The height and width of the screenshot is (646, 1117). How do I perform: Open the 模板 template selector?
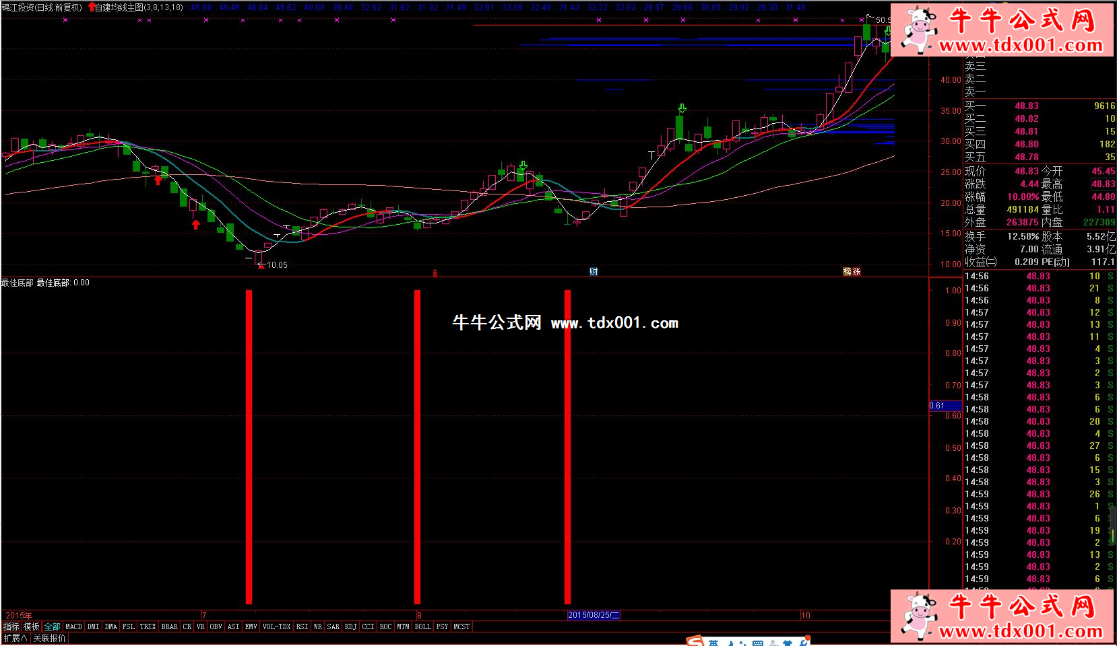[32, 626]
